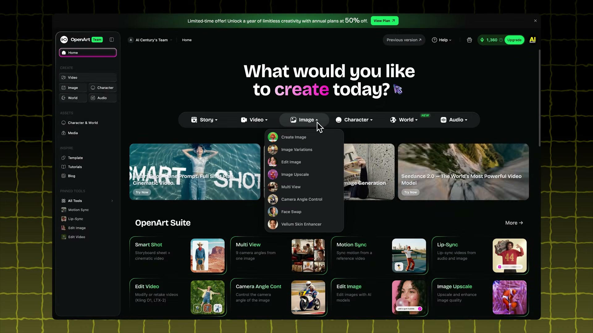This screenshot has height=333, width=593.
Task: Click the Edit Image pinned tool icon
Action: (x=64, y=228)
